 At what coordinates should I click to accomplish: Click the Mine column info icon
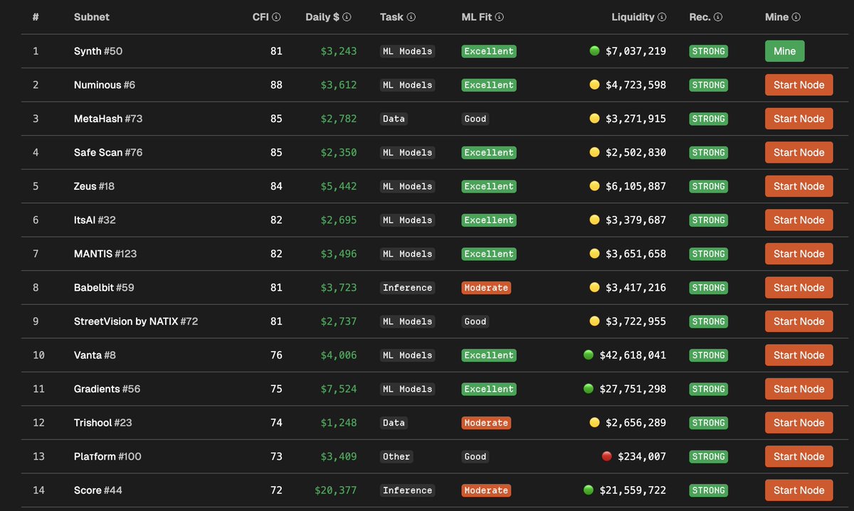796,17
